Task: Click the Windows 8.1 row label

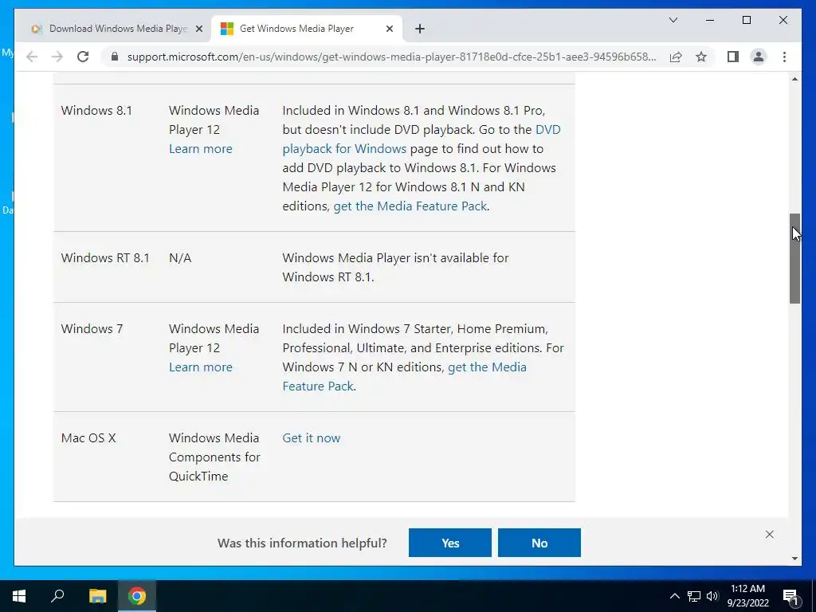Action: pyautogui.click(x=96, y=110)
